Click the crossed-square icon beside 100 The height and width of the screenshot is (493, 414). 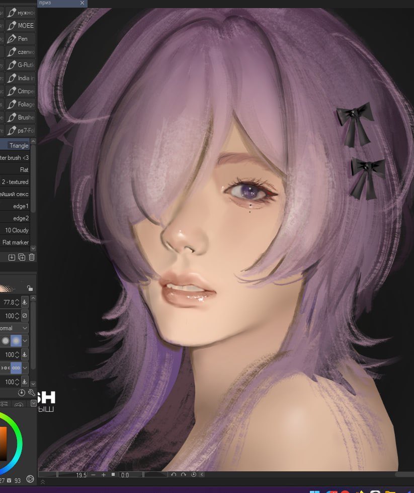tap(25, 316)
